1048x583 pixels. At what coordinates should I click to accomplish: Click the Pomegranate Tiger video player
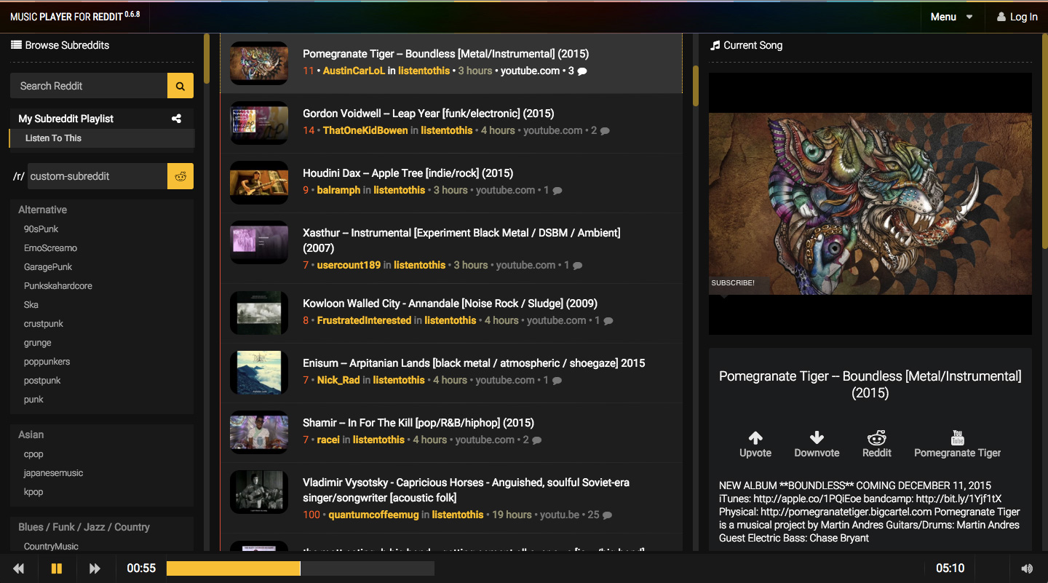pos(870,204)
